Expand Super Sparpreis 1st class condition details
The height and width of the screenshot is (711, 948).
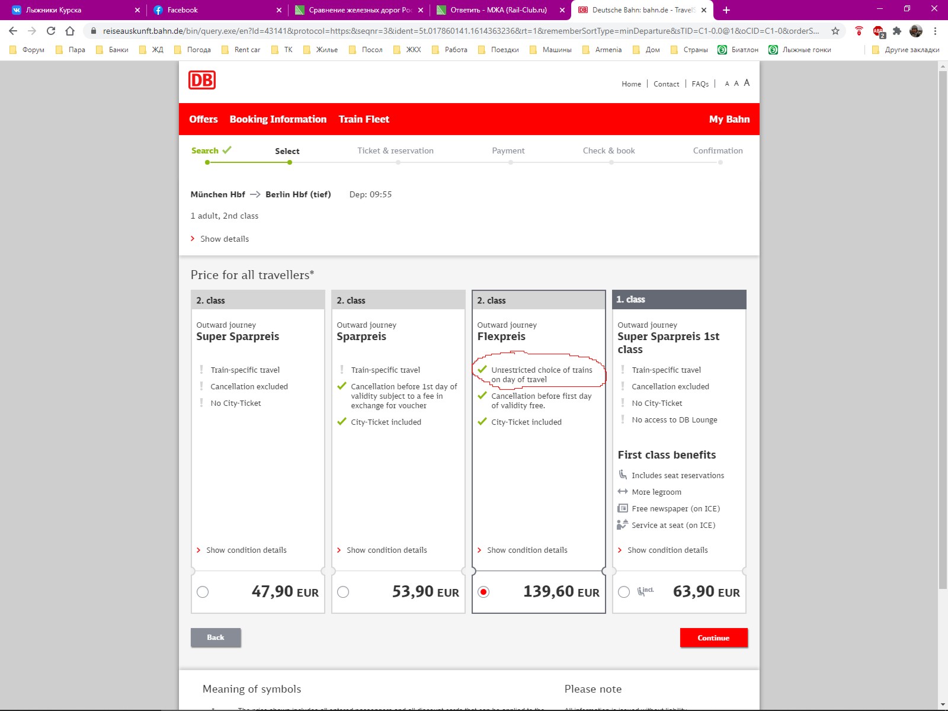point(667,550)
